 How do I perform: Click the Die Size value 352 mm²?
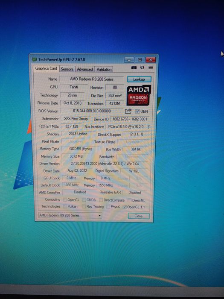tap(115, 96)
